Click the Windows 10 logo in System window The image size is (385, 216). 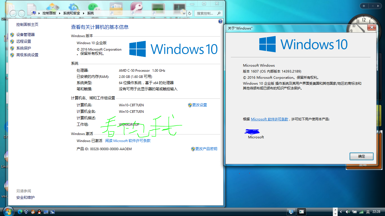coord(174,49)
